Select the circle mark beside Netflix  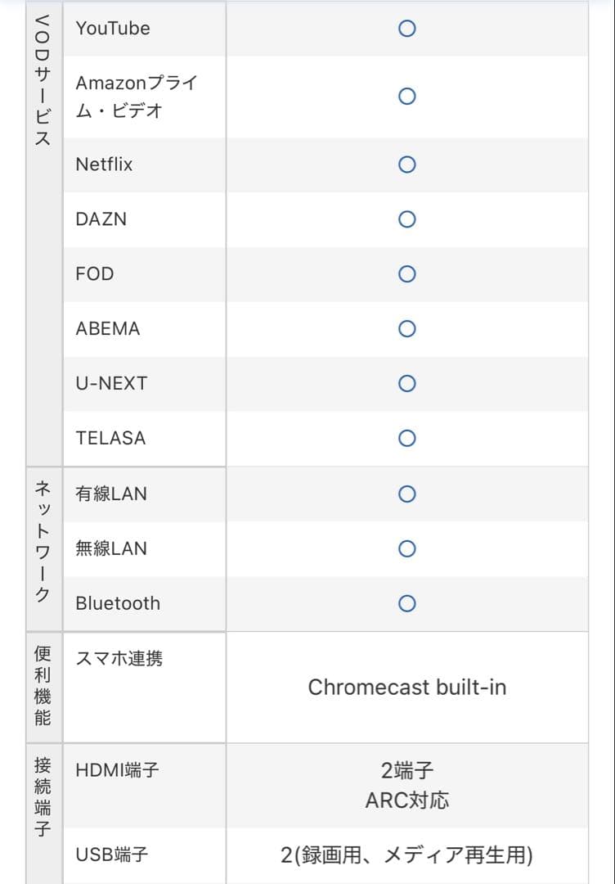point(406,165)
